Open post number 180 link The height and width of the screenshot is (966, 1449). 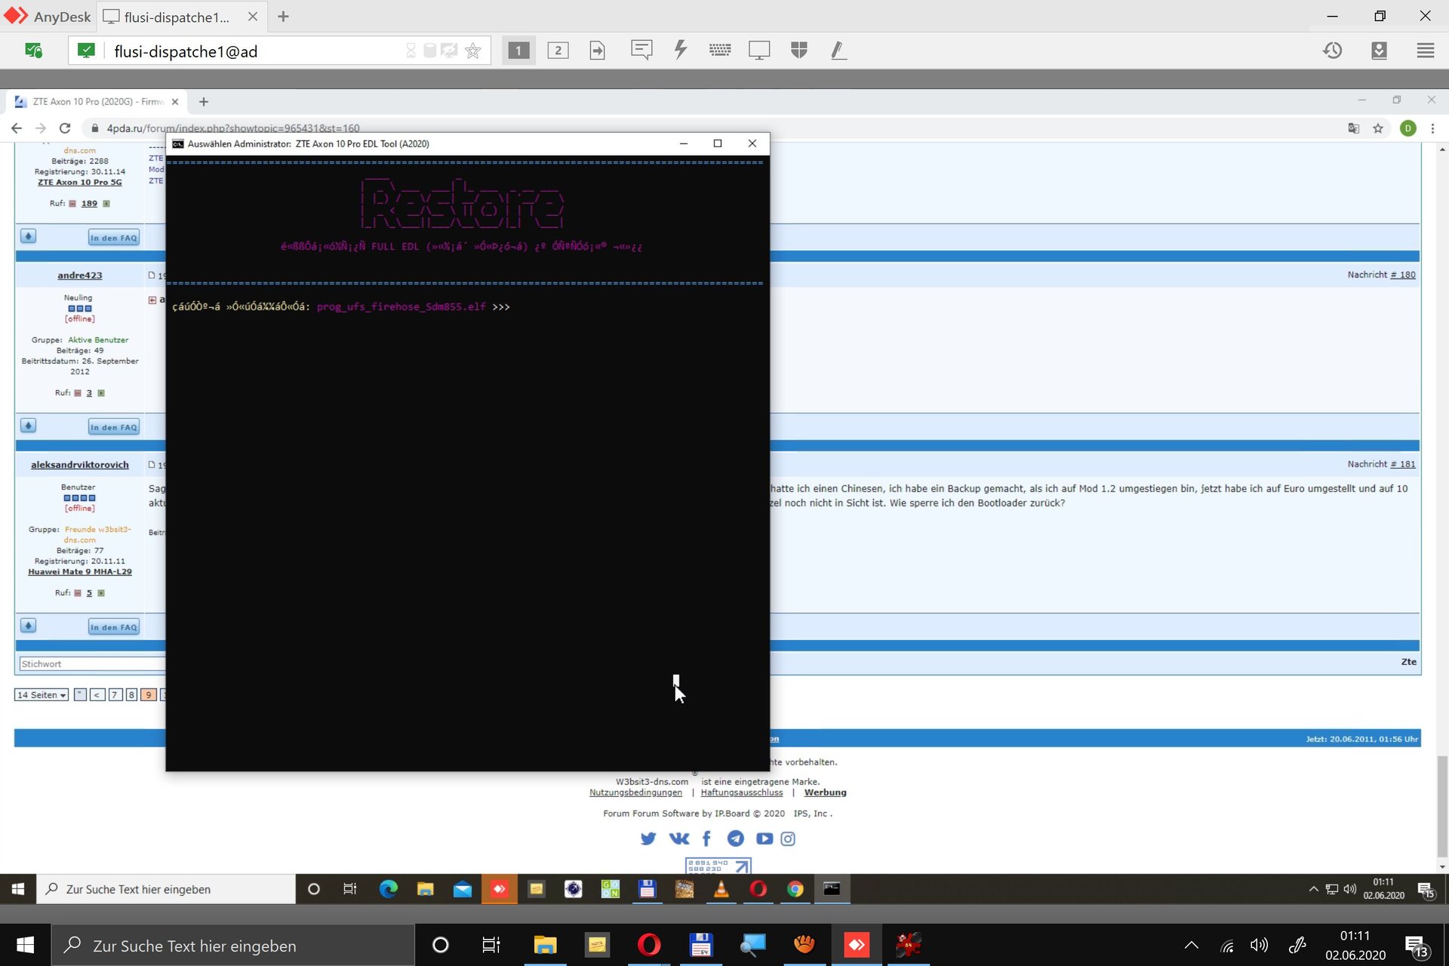[1403, 275]
